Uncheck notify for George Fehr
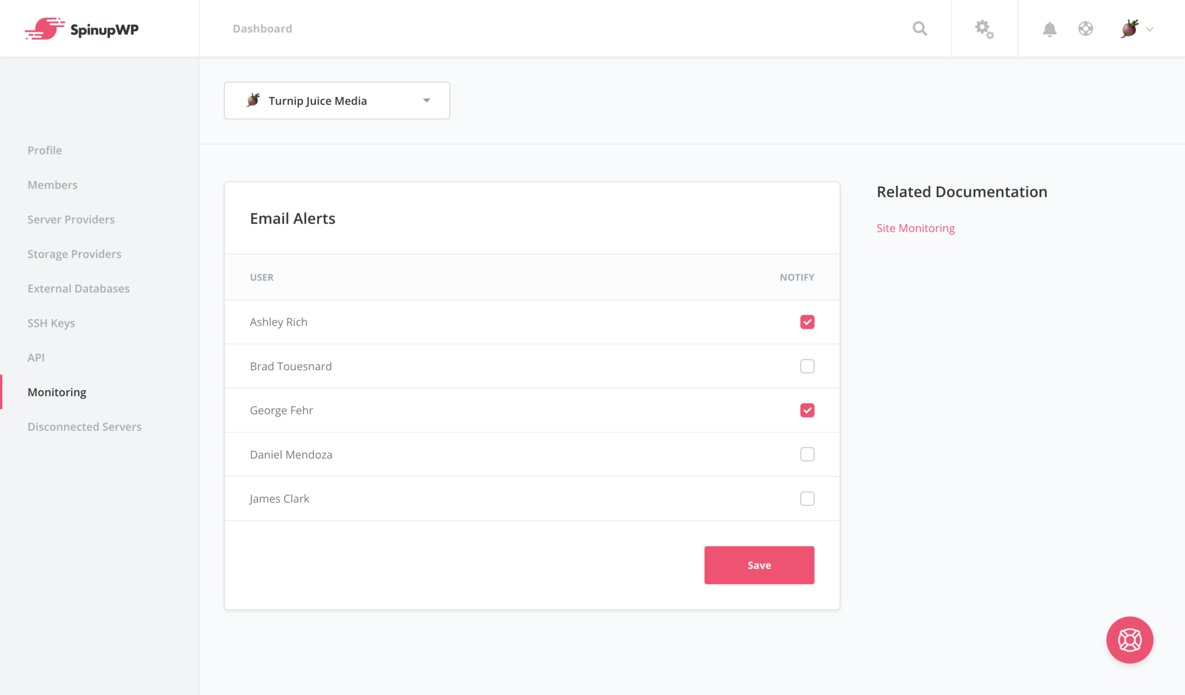Screen dimensions: 1185x695 pyautogui.click(x=807, y=410)
